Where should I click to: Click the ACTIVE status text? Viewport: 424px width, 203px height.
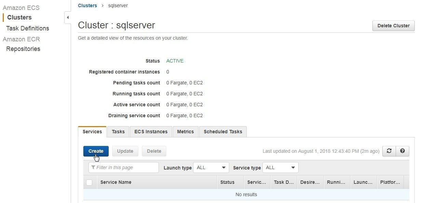[x=175, y=61]
